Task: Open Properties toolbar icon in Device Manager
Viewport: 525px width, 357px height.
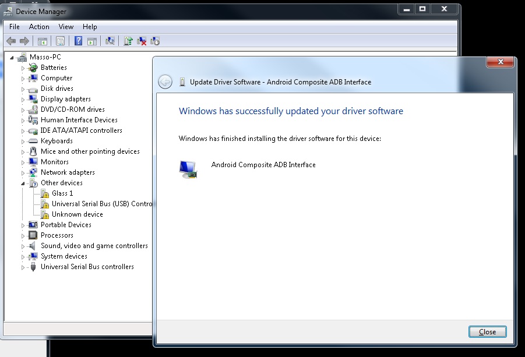Action: 60,41
